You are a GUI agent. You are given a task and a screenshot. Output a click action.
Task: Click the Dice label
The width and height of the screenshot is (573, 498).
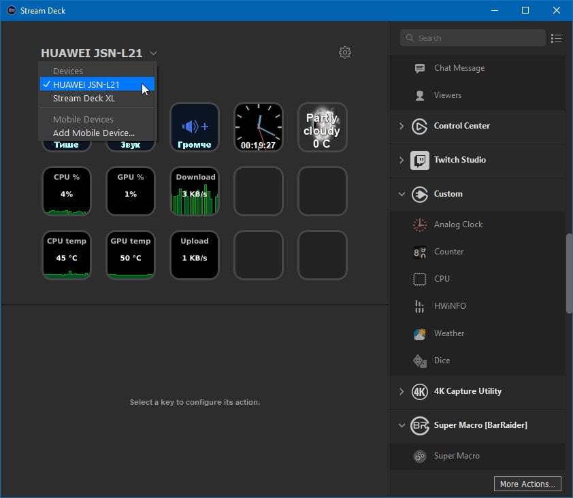pyautogui.click(x=442, y=361)
